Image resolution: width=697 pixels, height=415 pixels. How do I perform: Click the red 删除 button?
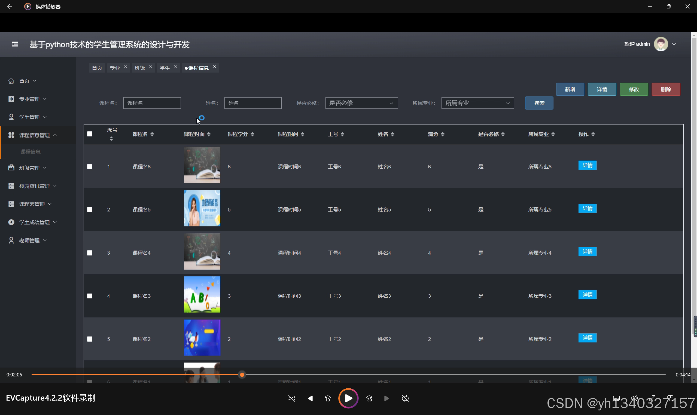pyautogui.click(x=666, y=89)
